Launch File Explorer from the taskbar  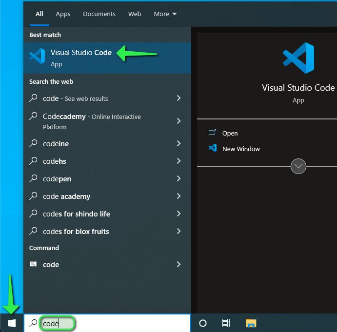pyautogui.click(x=251, y=323)
